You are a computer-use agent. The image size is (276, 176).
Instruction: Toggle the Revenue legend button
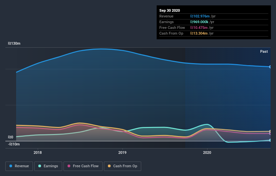(19, 166)
